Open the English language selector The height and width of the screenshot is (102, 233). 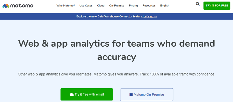pos(165,6)
